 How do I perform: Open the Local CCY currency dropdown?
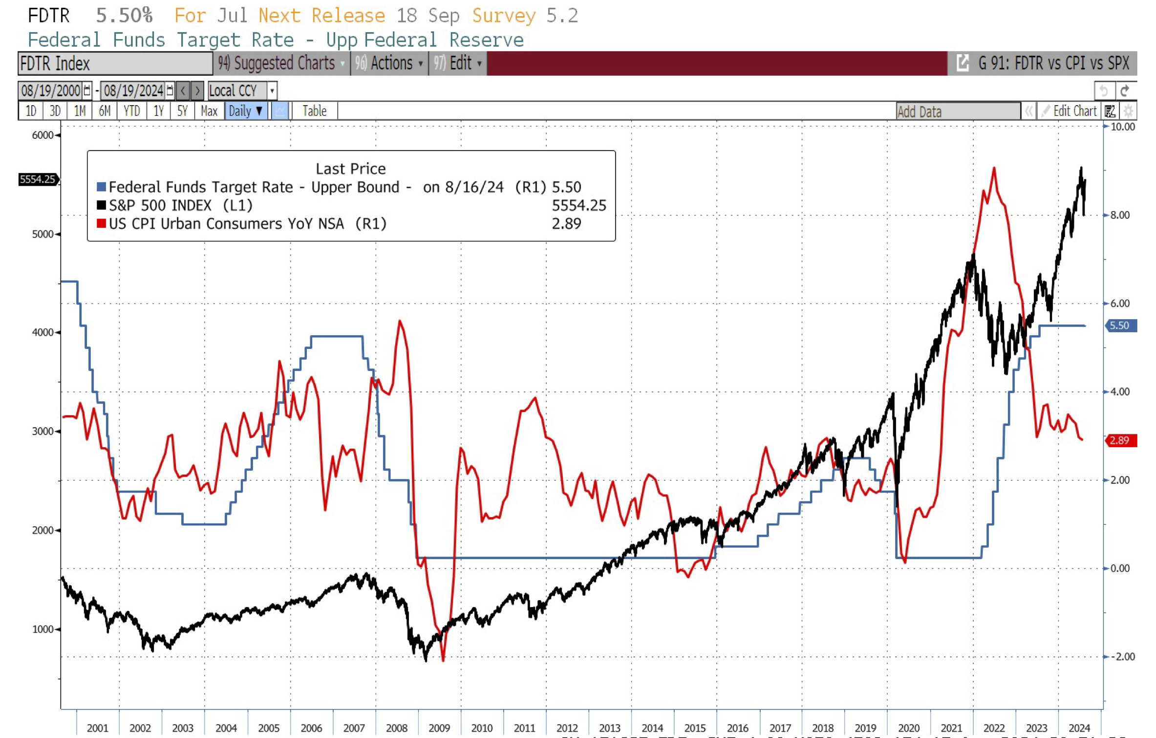click(x=242, y=90)
